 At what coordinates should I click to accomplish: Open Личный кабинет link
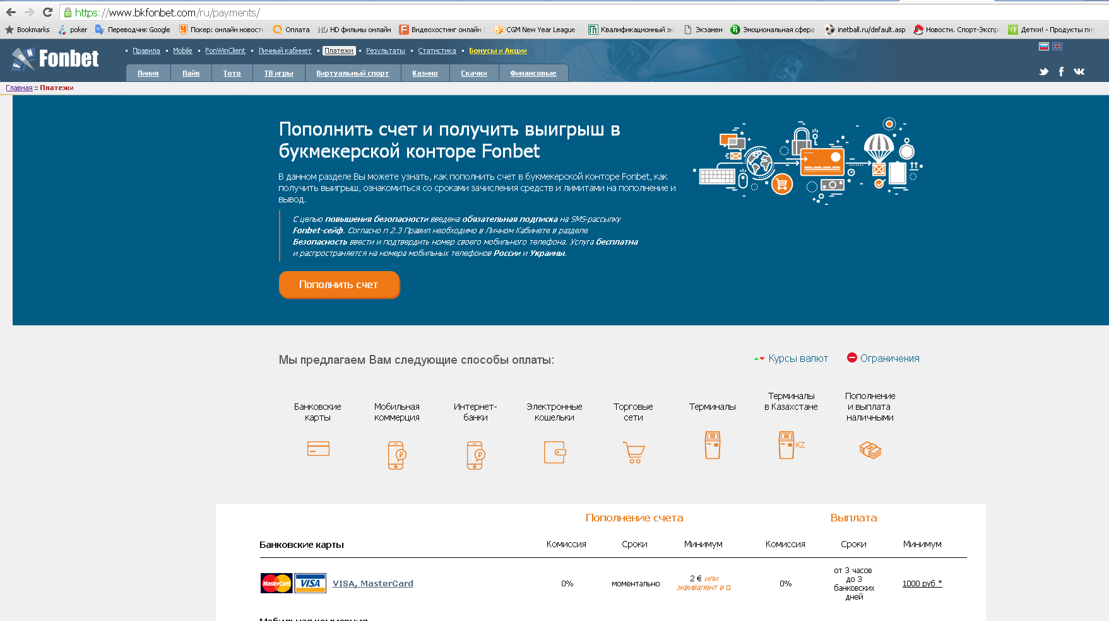(285, 50)
